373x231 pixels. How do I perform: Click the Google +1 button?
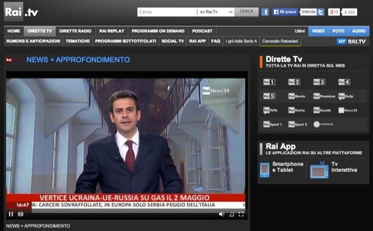334,12
